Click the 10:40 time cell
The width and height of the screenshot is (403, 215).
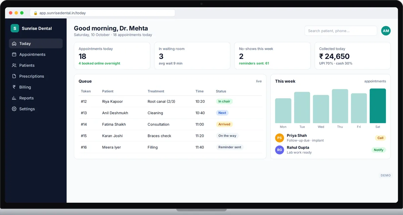tap(200, 113)
